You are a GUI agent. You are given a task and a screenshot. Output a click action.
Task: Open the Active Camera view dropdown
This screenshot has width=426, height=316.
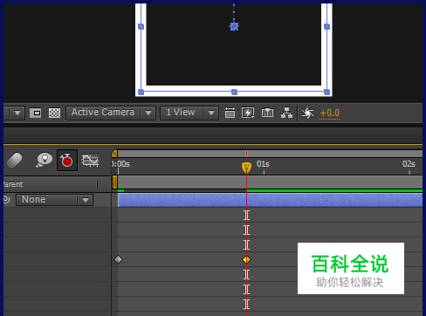pyautogui.click(x=111, y=113)
